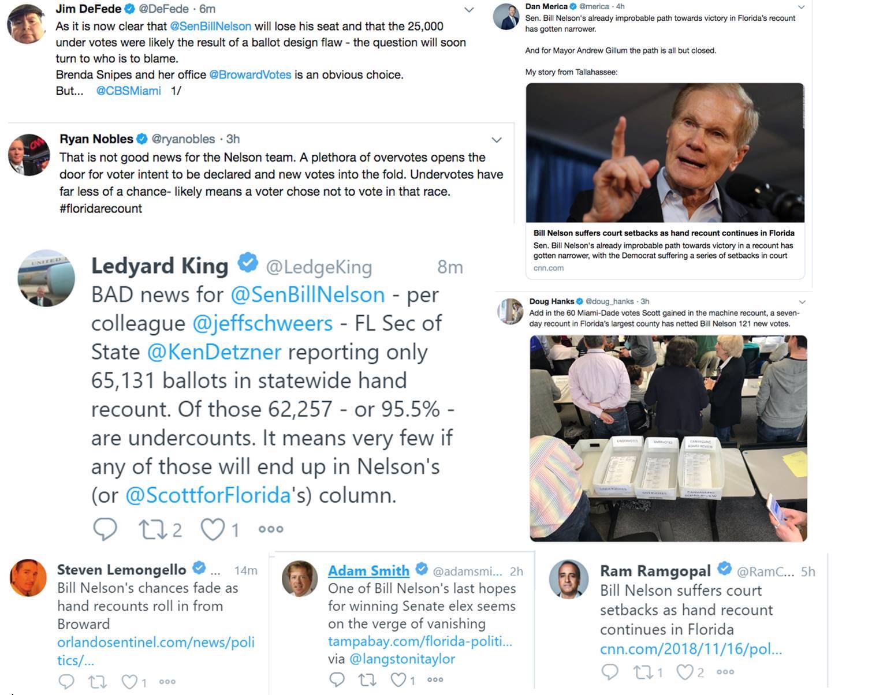Open the dropdown caret on Dan Merica's tweet
The image size is (872, 695).
(801, 7)
